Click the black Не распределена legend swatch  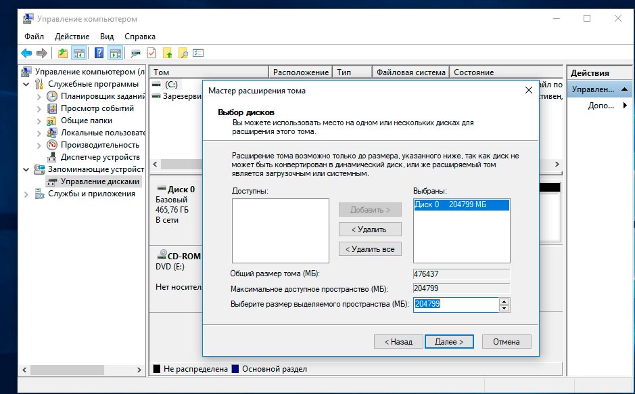pos(157,369)
